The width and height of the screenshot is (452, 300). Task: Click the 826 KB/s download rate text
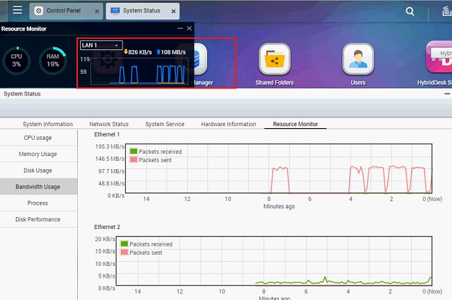(140, 52)
